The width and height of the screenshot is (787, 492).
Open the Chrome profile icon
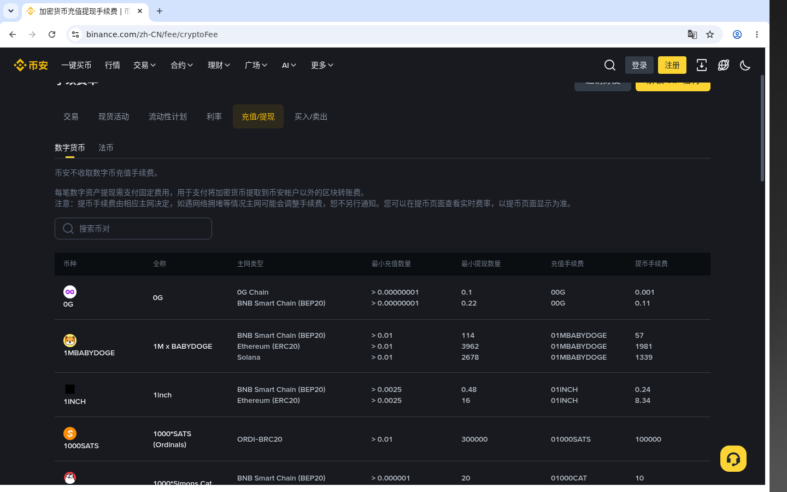coord(737,34)
